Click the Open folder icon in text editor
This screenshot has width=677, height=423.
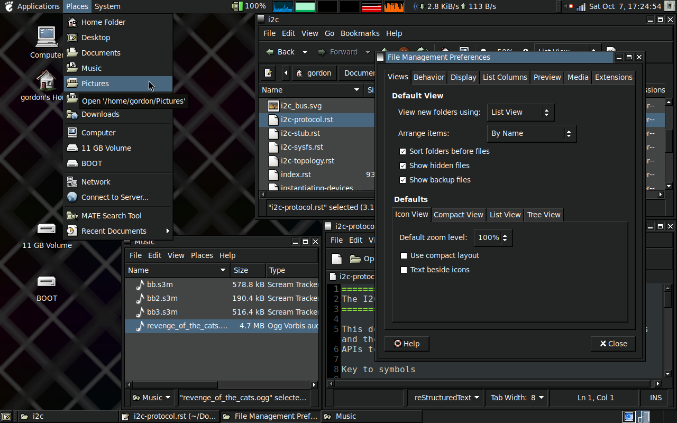point(355,259)
